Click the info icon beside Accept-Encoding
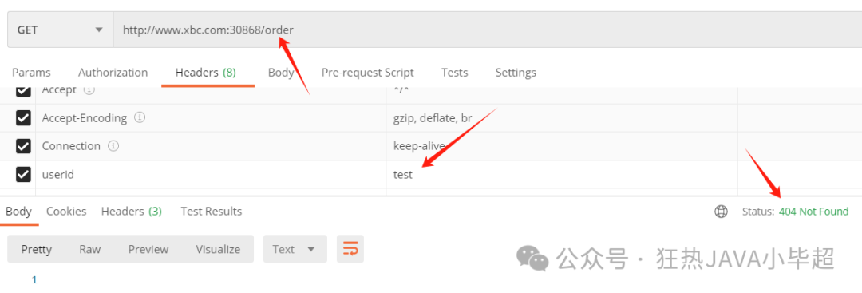862x293 pixels. pos(140,117)
